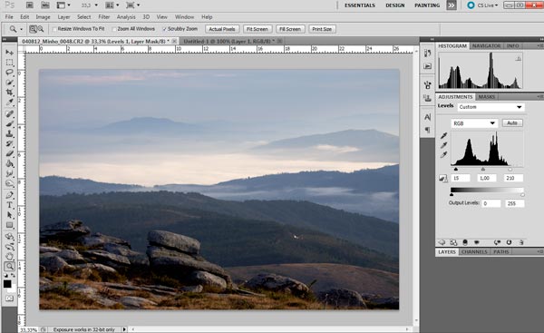The width and height of the screenshot is (544, 333).
Task: Select the Paint Bucket tool
Action: click(x=9, y=163)
